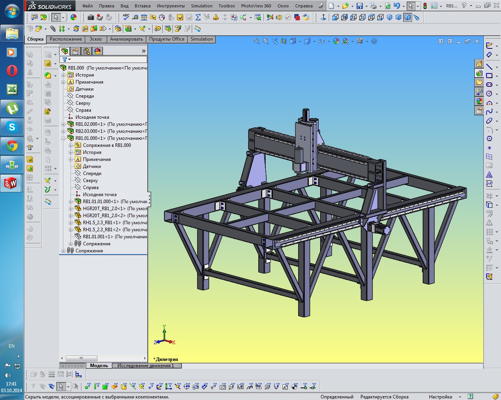Image resolution: width=501 pixels, height=400 pixels.
Task: Click the Zoom to Fit magnifier icon
Action: pos(257,41)
